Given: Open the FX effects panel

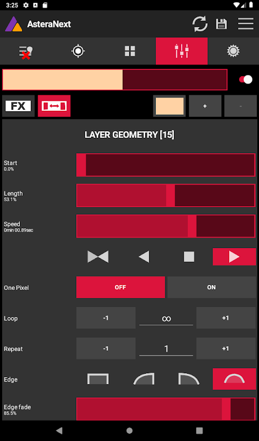Looking at the screenshot, I should click(x=18, y=106).
